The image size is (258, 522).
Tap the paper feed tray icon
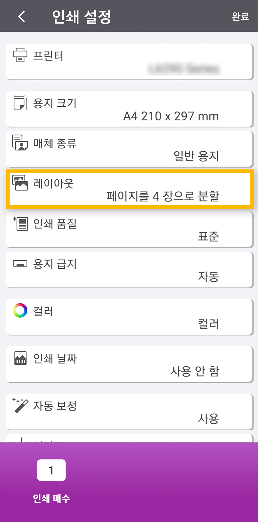pos(20,264)
